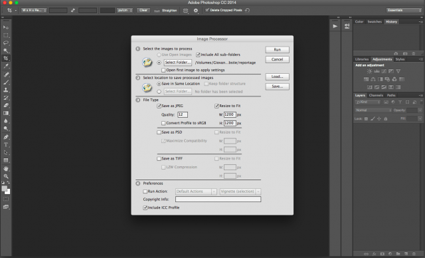Viewport: 425px width, 258px height.
Task: Select the Dodge tool
Action: [6, 128]
